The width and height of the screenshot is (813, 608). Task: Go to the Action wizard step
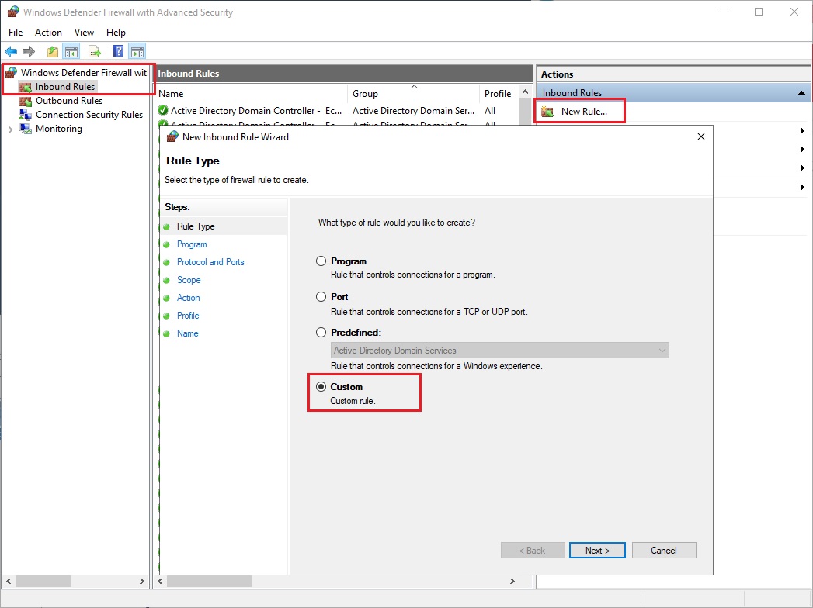[x=188, y=298]
